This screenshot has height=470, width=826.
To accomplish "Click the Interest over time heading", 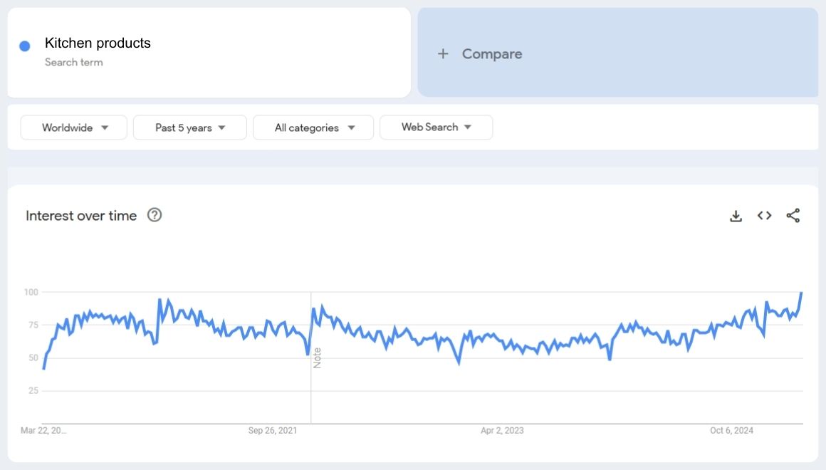I will pos(81,216).
